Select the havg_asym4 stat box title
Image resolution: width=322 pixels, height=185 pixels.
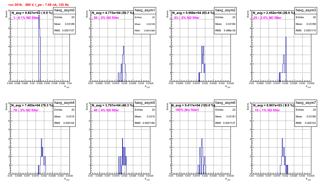[64, 103]
